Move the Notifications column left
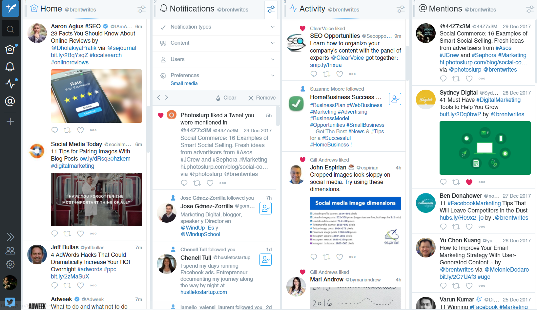The height and width of the screenshot is (310, 537). [x=159, y=97]
